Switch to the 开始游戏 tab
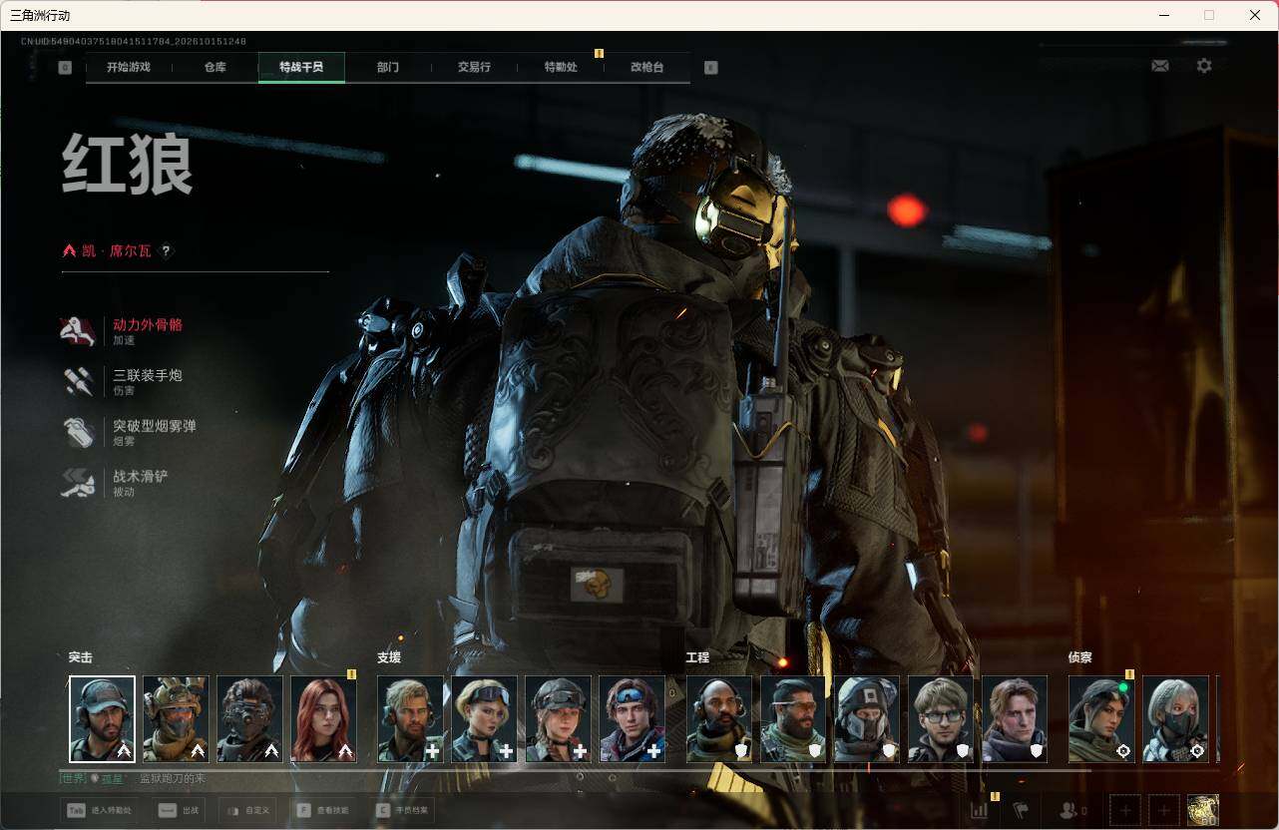The image size is (1279, 830). point(129,67)
